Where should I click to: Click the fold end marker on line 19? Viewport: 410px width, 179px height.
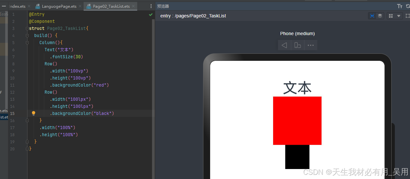point(27,142)
